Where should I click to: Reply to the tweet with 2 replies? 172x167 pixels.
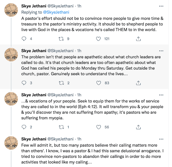[x=24, y=127]
